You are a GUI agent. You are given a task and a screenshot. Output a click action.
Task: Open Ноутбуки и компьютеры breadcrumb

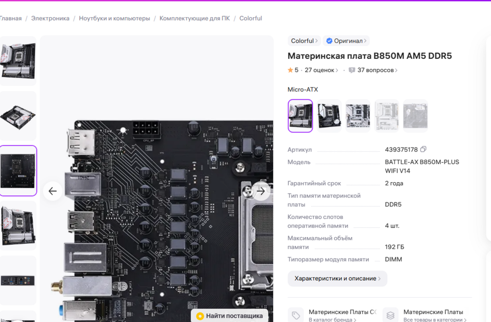click(114, 18)
